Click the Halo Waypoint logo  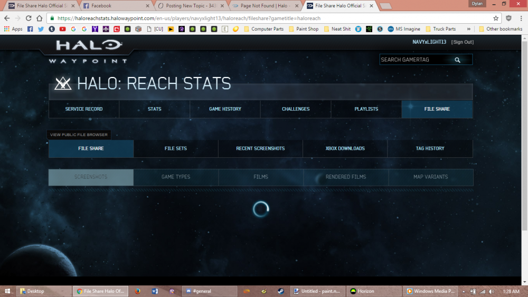coord(89,52)
